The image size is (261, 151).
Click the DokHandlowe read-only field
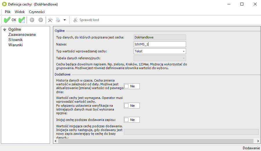(x=160, y=37)
